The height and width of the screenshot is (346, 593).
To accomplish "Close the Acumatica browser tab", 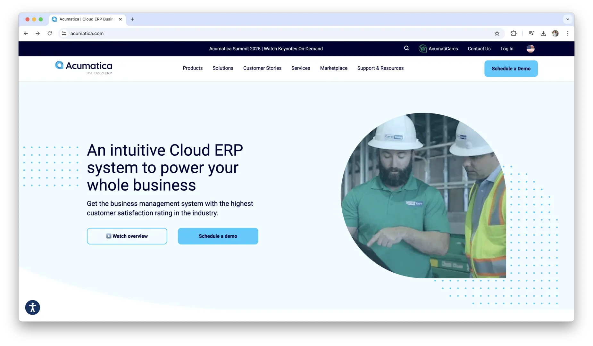I will pyautogui.click(x=121, y=19).
